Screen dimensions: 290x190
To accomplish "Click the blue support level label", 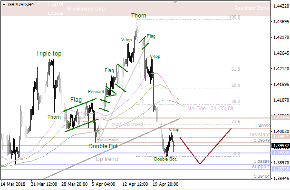I will click(261, 167).
